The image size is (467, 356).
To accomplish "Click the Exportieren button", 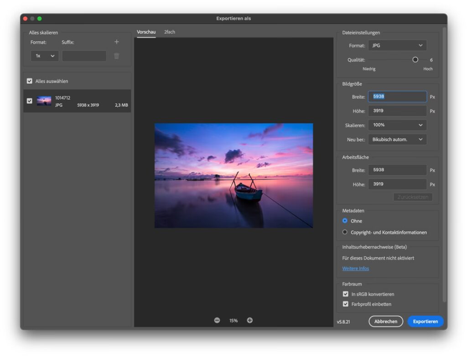I will tap(425, 321).
